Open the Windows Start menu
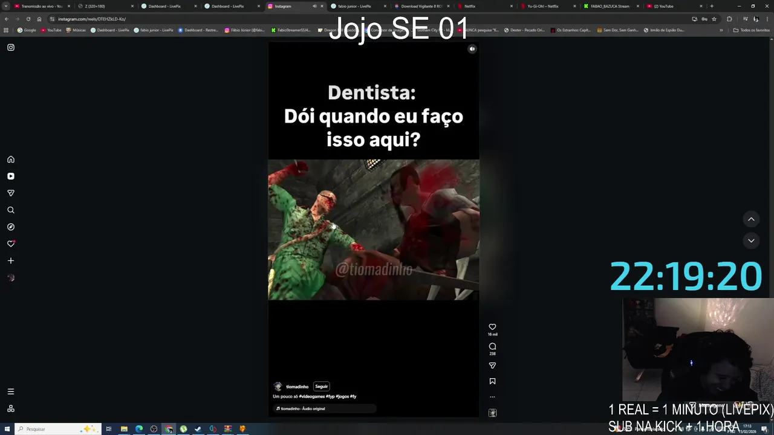Image resolution: width=774 pixels, height=435 pixels. 7,429
